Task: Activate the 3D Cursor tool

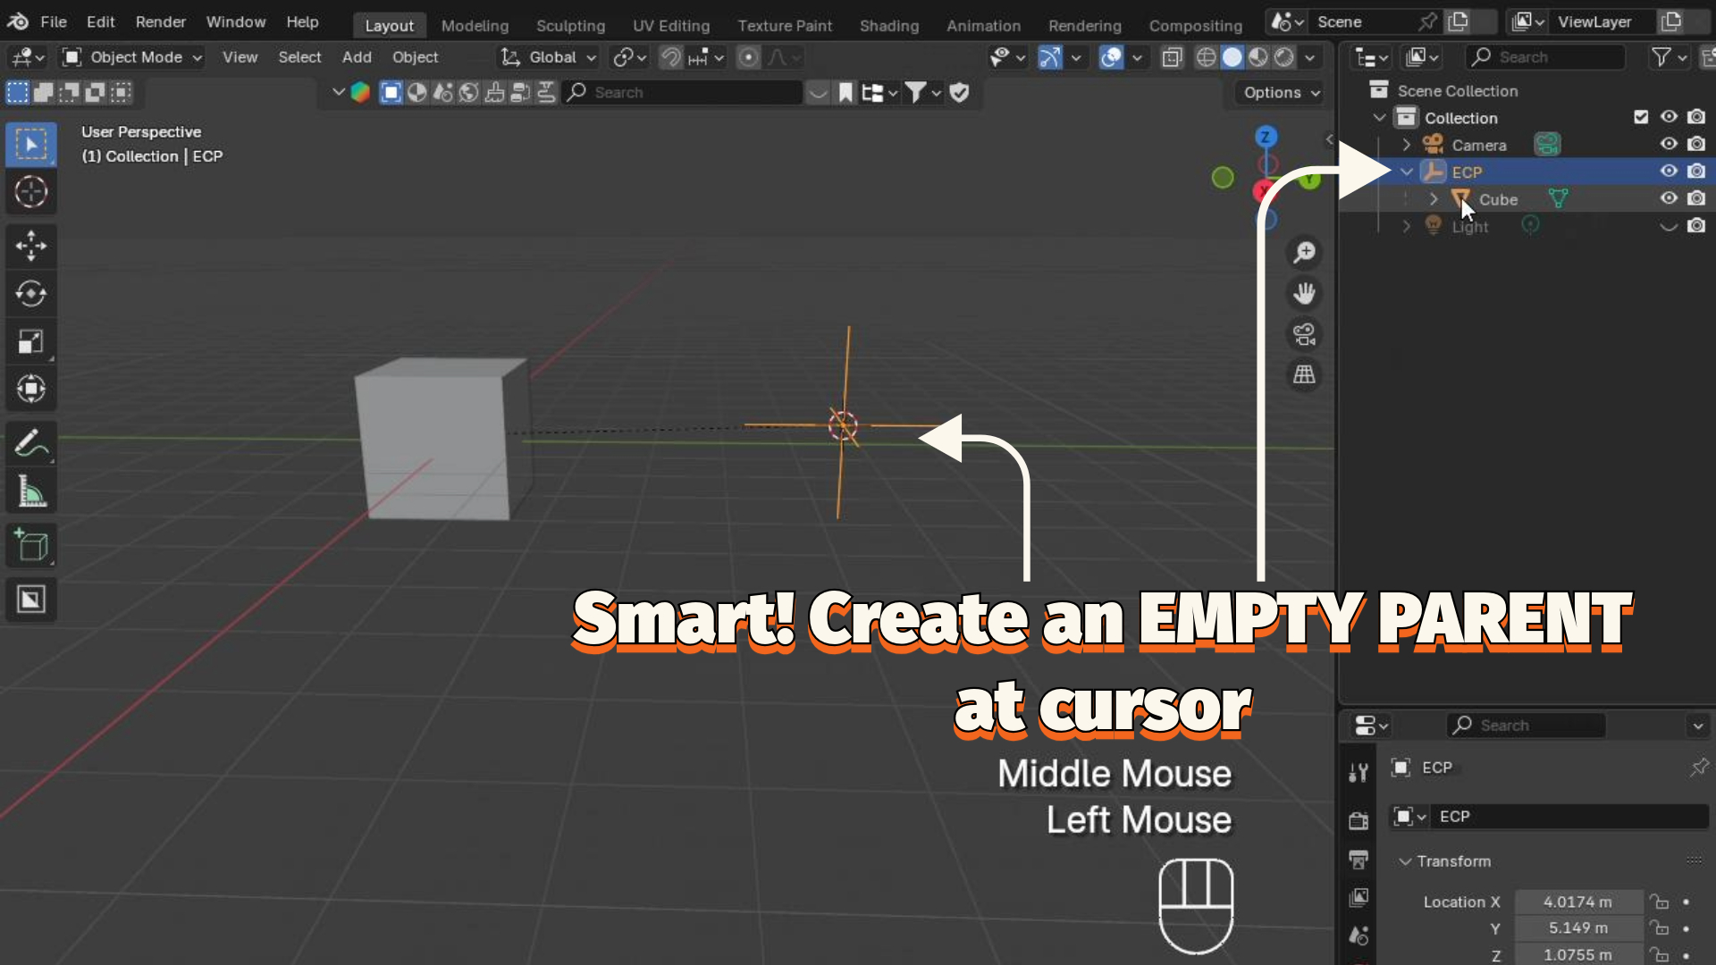Action: 31,192
